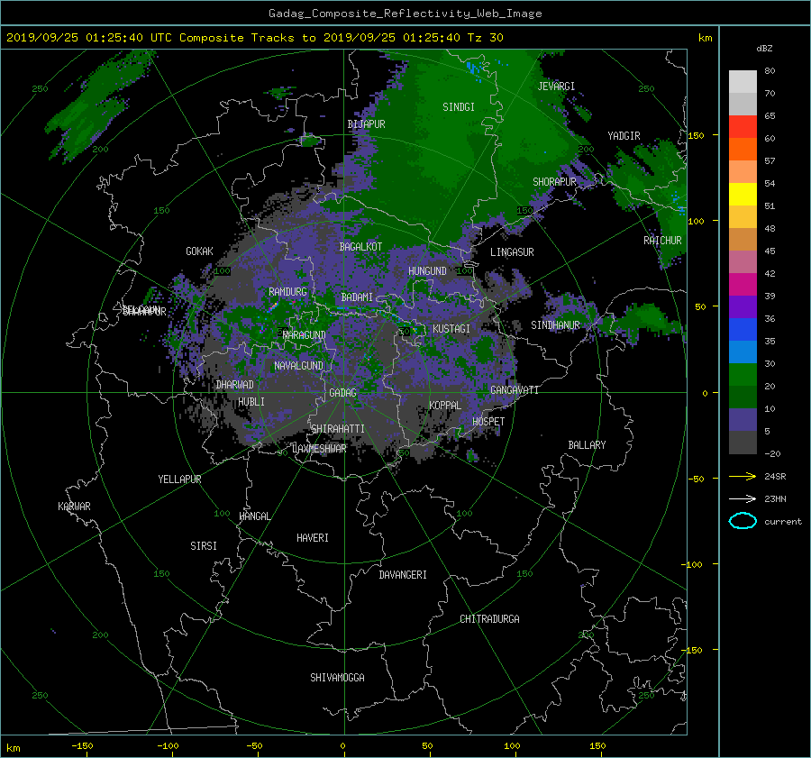This screenshot has width=811, height=758.
Task: Select the gray -20 dBZ color swatch
Action: (x=743, y=443)
